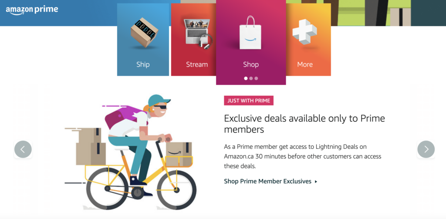
Task: Open the More tab label
Action: click(x=305, y=64)
